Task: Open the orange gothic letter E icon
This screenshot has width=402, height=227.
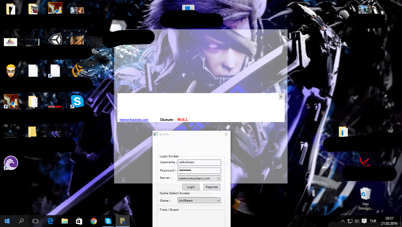Action: (77, 71)
